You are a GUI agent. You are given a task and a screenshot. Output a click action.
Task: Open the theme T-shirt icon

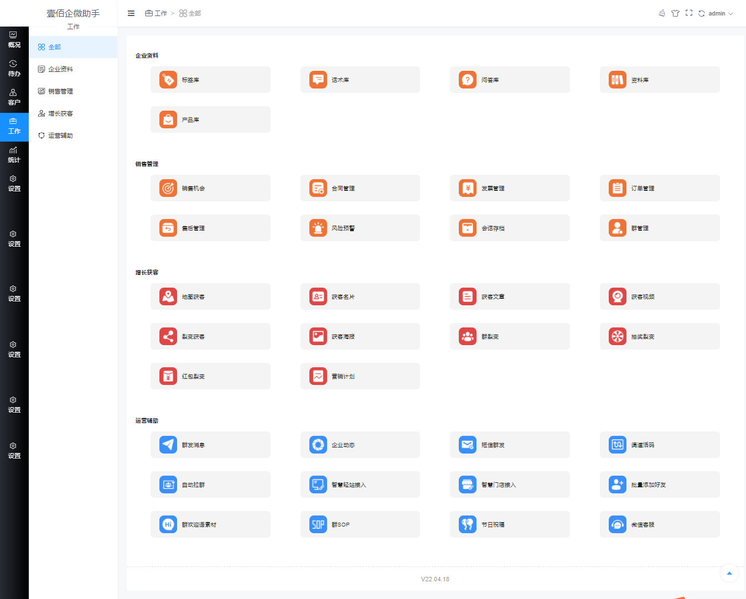(x=675, y=13)
